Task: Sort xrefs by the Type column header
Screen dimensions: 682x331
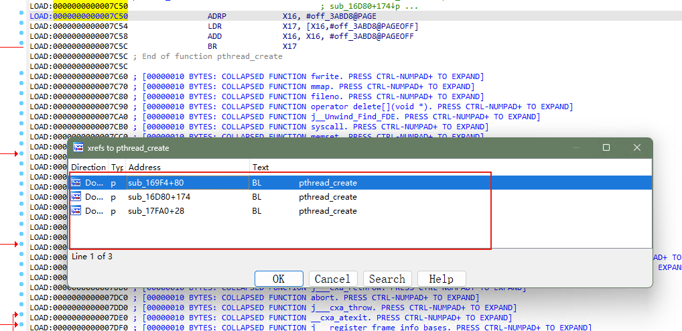Action: point(117,167)
